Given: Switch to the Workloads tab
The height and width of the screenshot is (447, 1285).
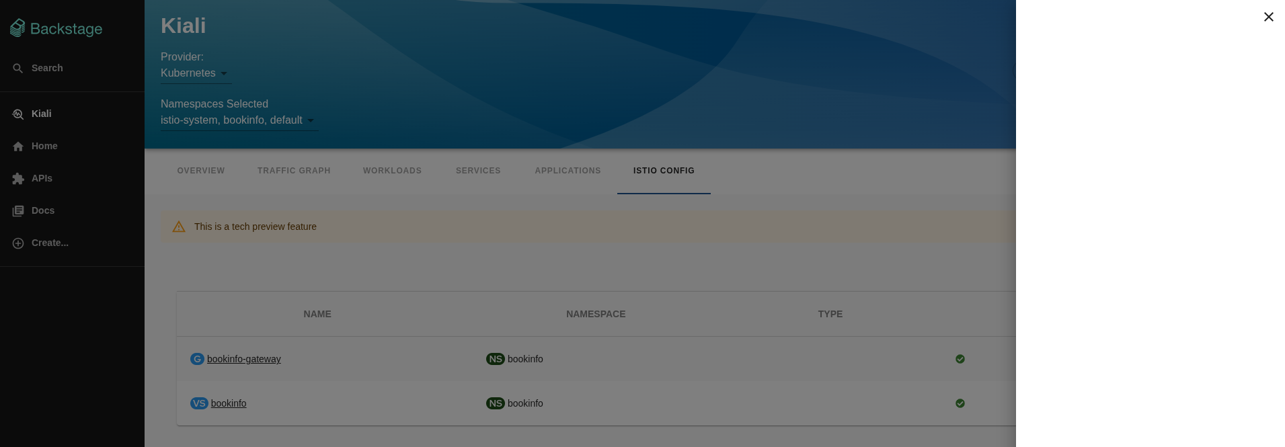Looking at the screenshot, I should point(392,171).
